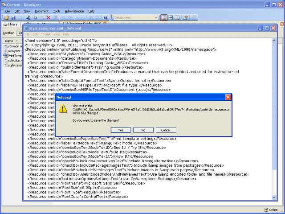Click Notepad scrollbar down arrow
Viewport: 285px width, 214px height.
[x=274, y=197]
